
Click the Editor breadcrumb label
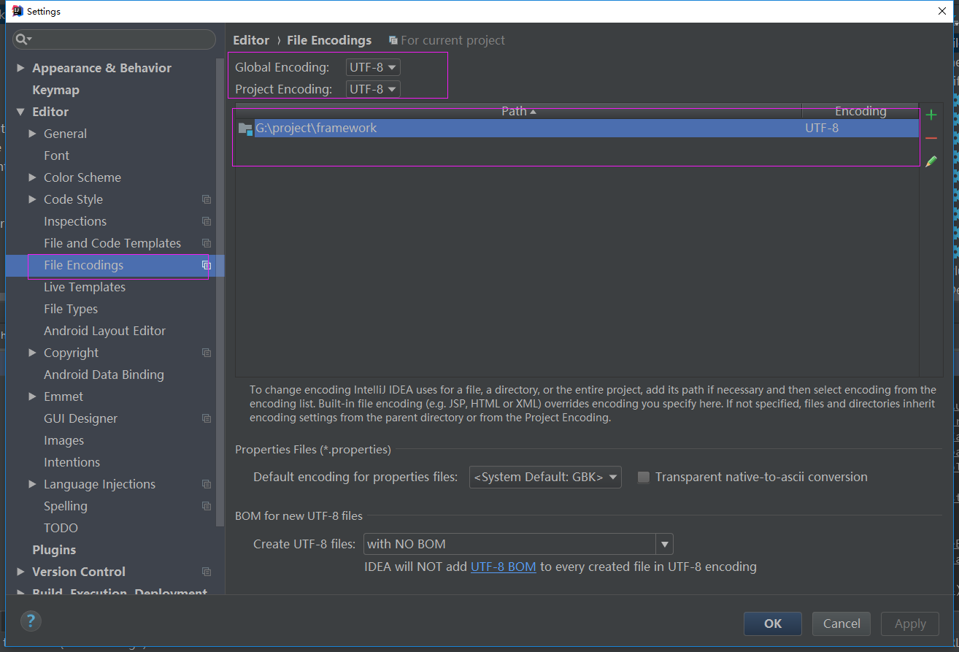pos(251,40)
